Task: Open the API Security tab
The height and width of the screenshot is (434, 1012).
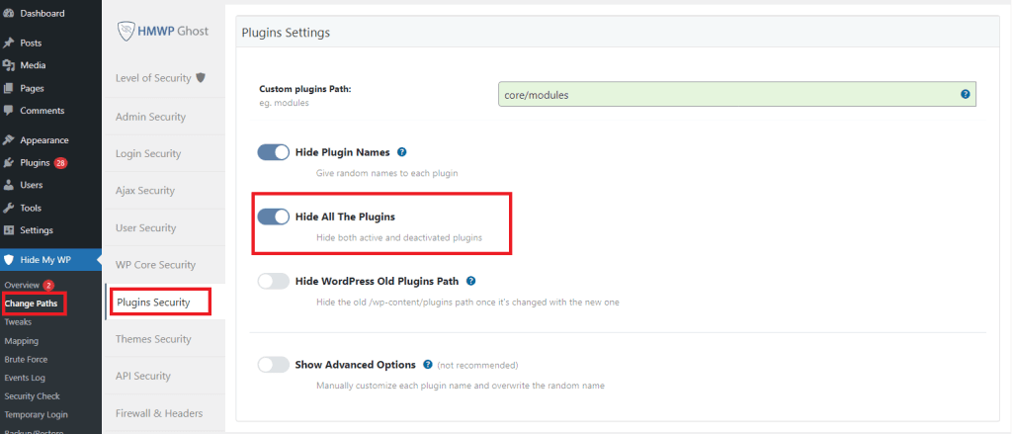Action: click(164, 376)
